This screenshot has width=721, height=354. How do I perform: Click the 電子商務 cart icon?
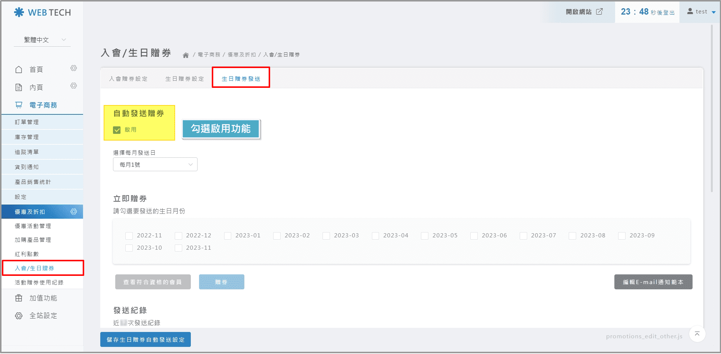click(19, 105)
